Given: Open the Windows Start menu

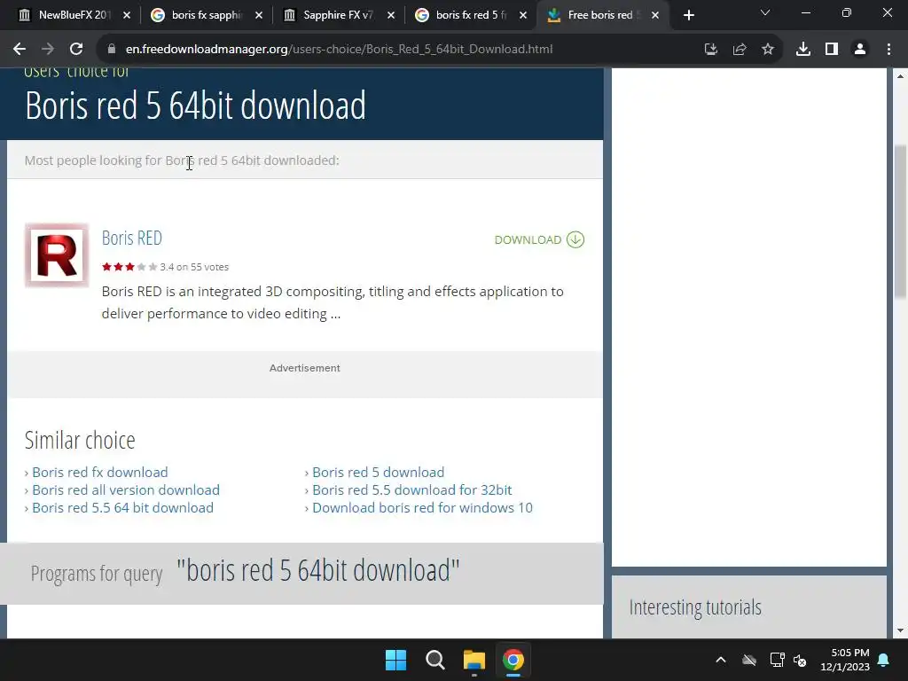Looking at the screenshot, I should point(396,660).
